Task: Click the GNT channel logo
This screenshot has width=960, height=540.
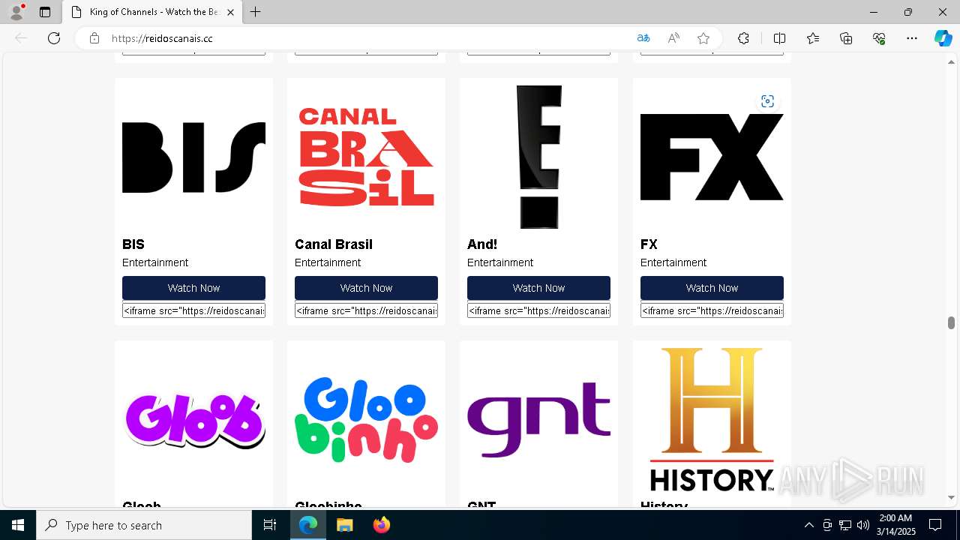Action: pyautogui.click(x=538, y=420)
